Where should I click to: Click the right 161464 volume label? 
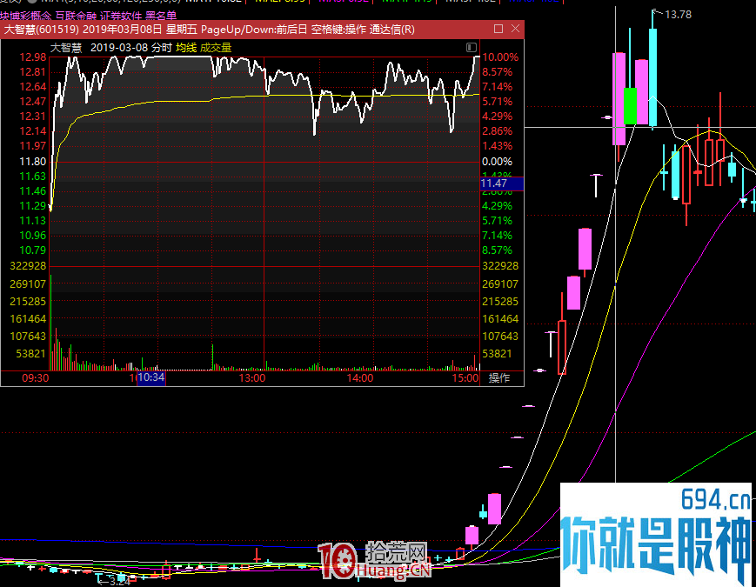500,319
